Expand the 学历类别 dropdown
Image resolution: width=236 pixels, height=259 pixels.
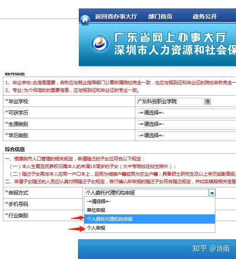(186, 136)
